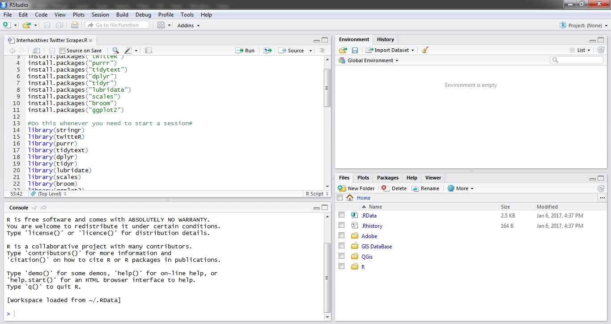Click the Import Dataset button
Screen dimensions: 611x324
tap(390, 50)
